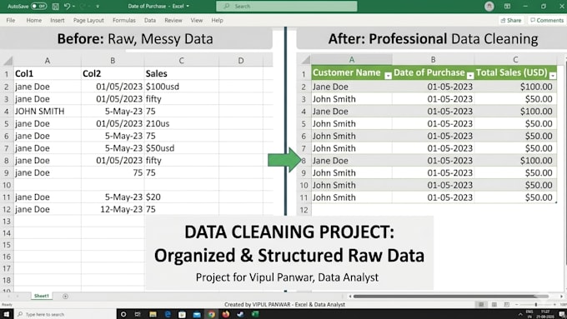Switch to Page Break Preview icon
This screenshot has width=567, height=319.
pos(507,305)
